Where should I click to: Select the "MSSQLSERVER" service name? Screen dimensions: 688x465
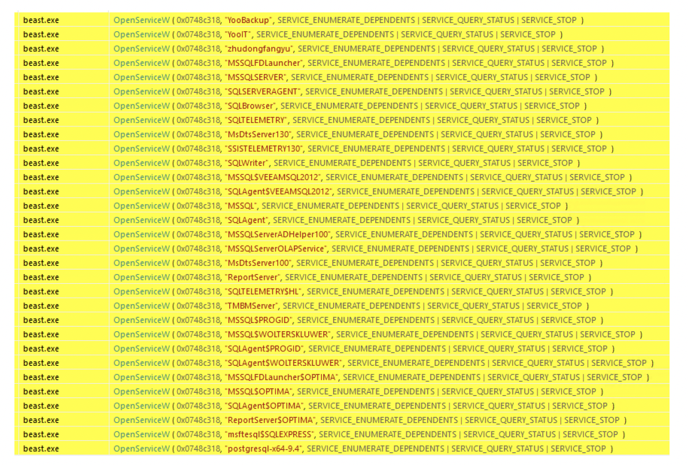(x=255, y=77)
